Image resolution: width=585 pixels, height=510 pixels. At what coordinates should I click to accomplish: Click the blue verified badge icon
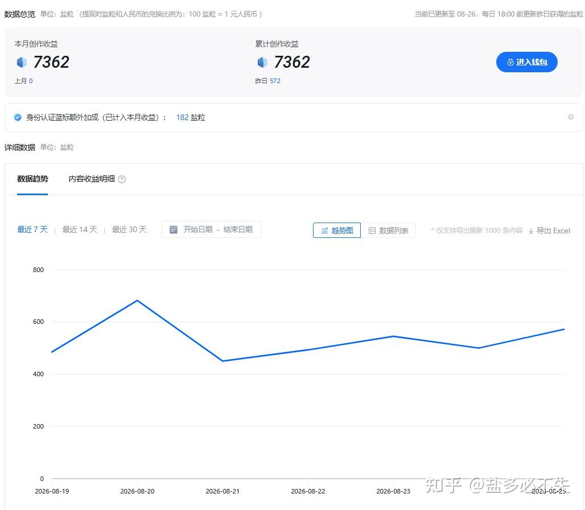coord(18,117)
